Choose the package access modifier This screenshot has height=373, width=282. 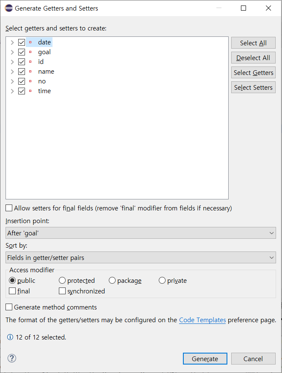tap(112, 280)
